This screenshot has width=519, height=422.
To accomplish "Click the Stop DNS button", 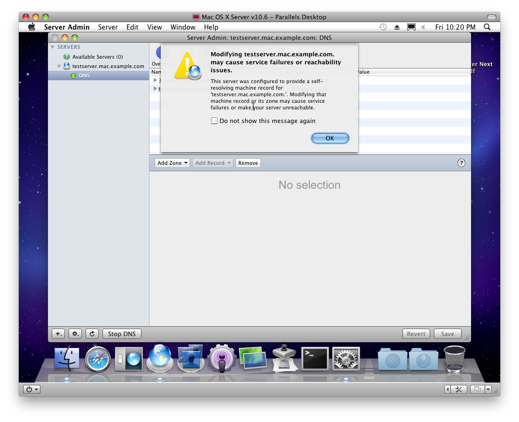I will 122,334.
